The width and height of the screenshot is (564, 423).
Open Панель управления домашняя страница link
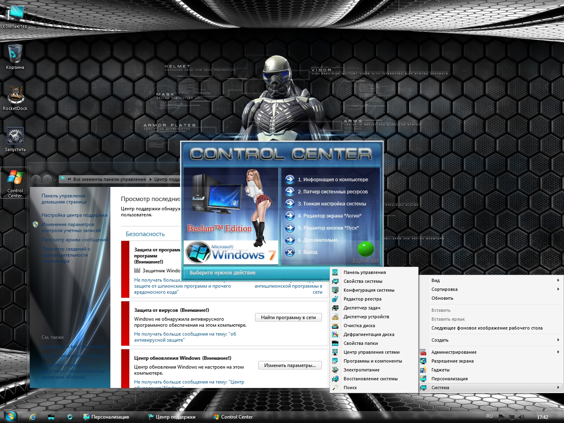65,199
